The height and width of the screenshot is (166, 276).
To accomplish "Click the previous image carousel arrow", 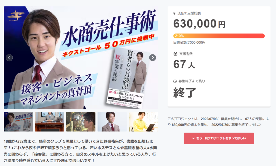I will [9, 58].
